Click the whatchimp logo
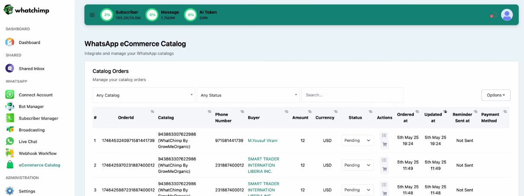The image size is (524, 196). click(x=26, y=10)
